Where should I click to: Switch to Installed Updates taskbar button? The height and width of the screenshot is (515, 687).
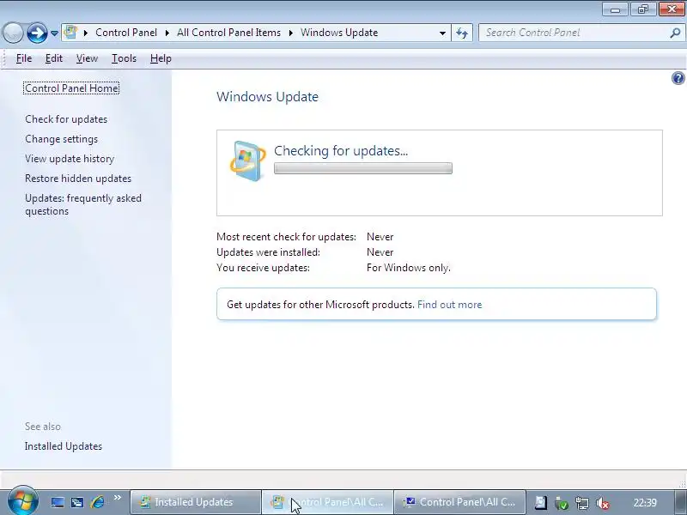(196, 502)
